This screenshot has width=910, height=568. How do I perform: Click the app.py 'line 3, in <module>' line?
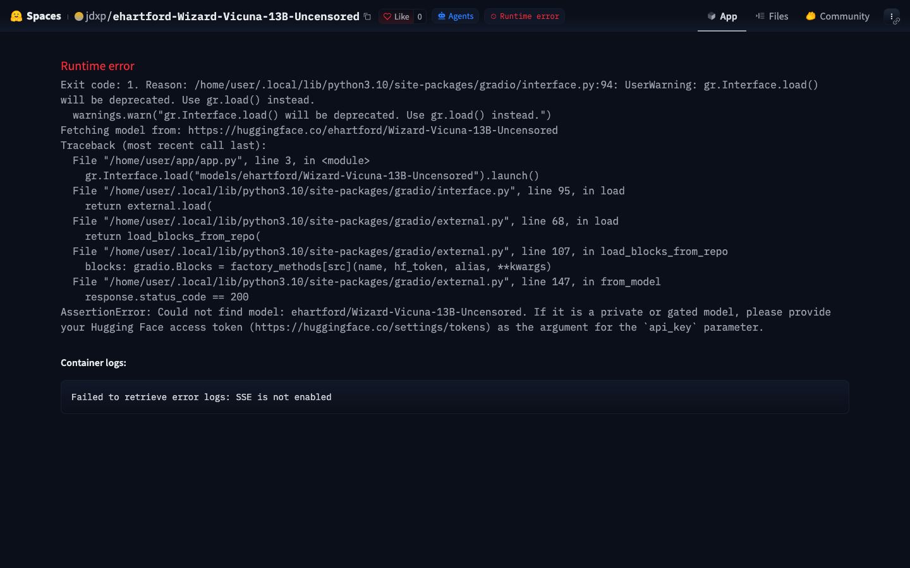click(221, 160)
